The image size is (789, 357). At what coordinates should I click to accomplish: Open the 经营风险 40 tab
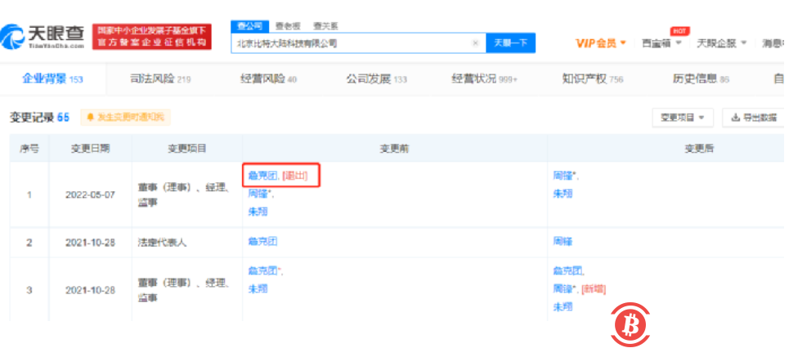[x=269, y=79]
